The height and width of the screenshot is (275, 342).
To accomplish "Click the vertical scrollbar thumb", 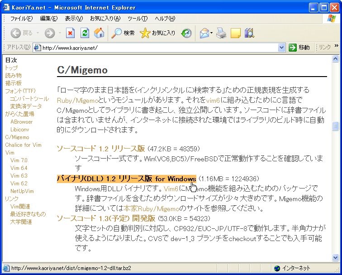I will tap(335, 126).
